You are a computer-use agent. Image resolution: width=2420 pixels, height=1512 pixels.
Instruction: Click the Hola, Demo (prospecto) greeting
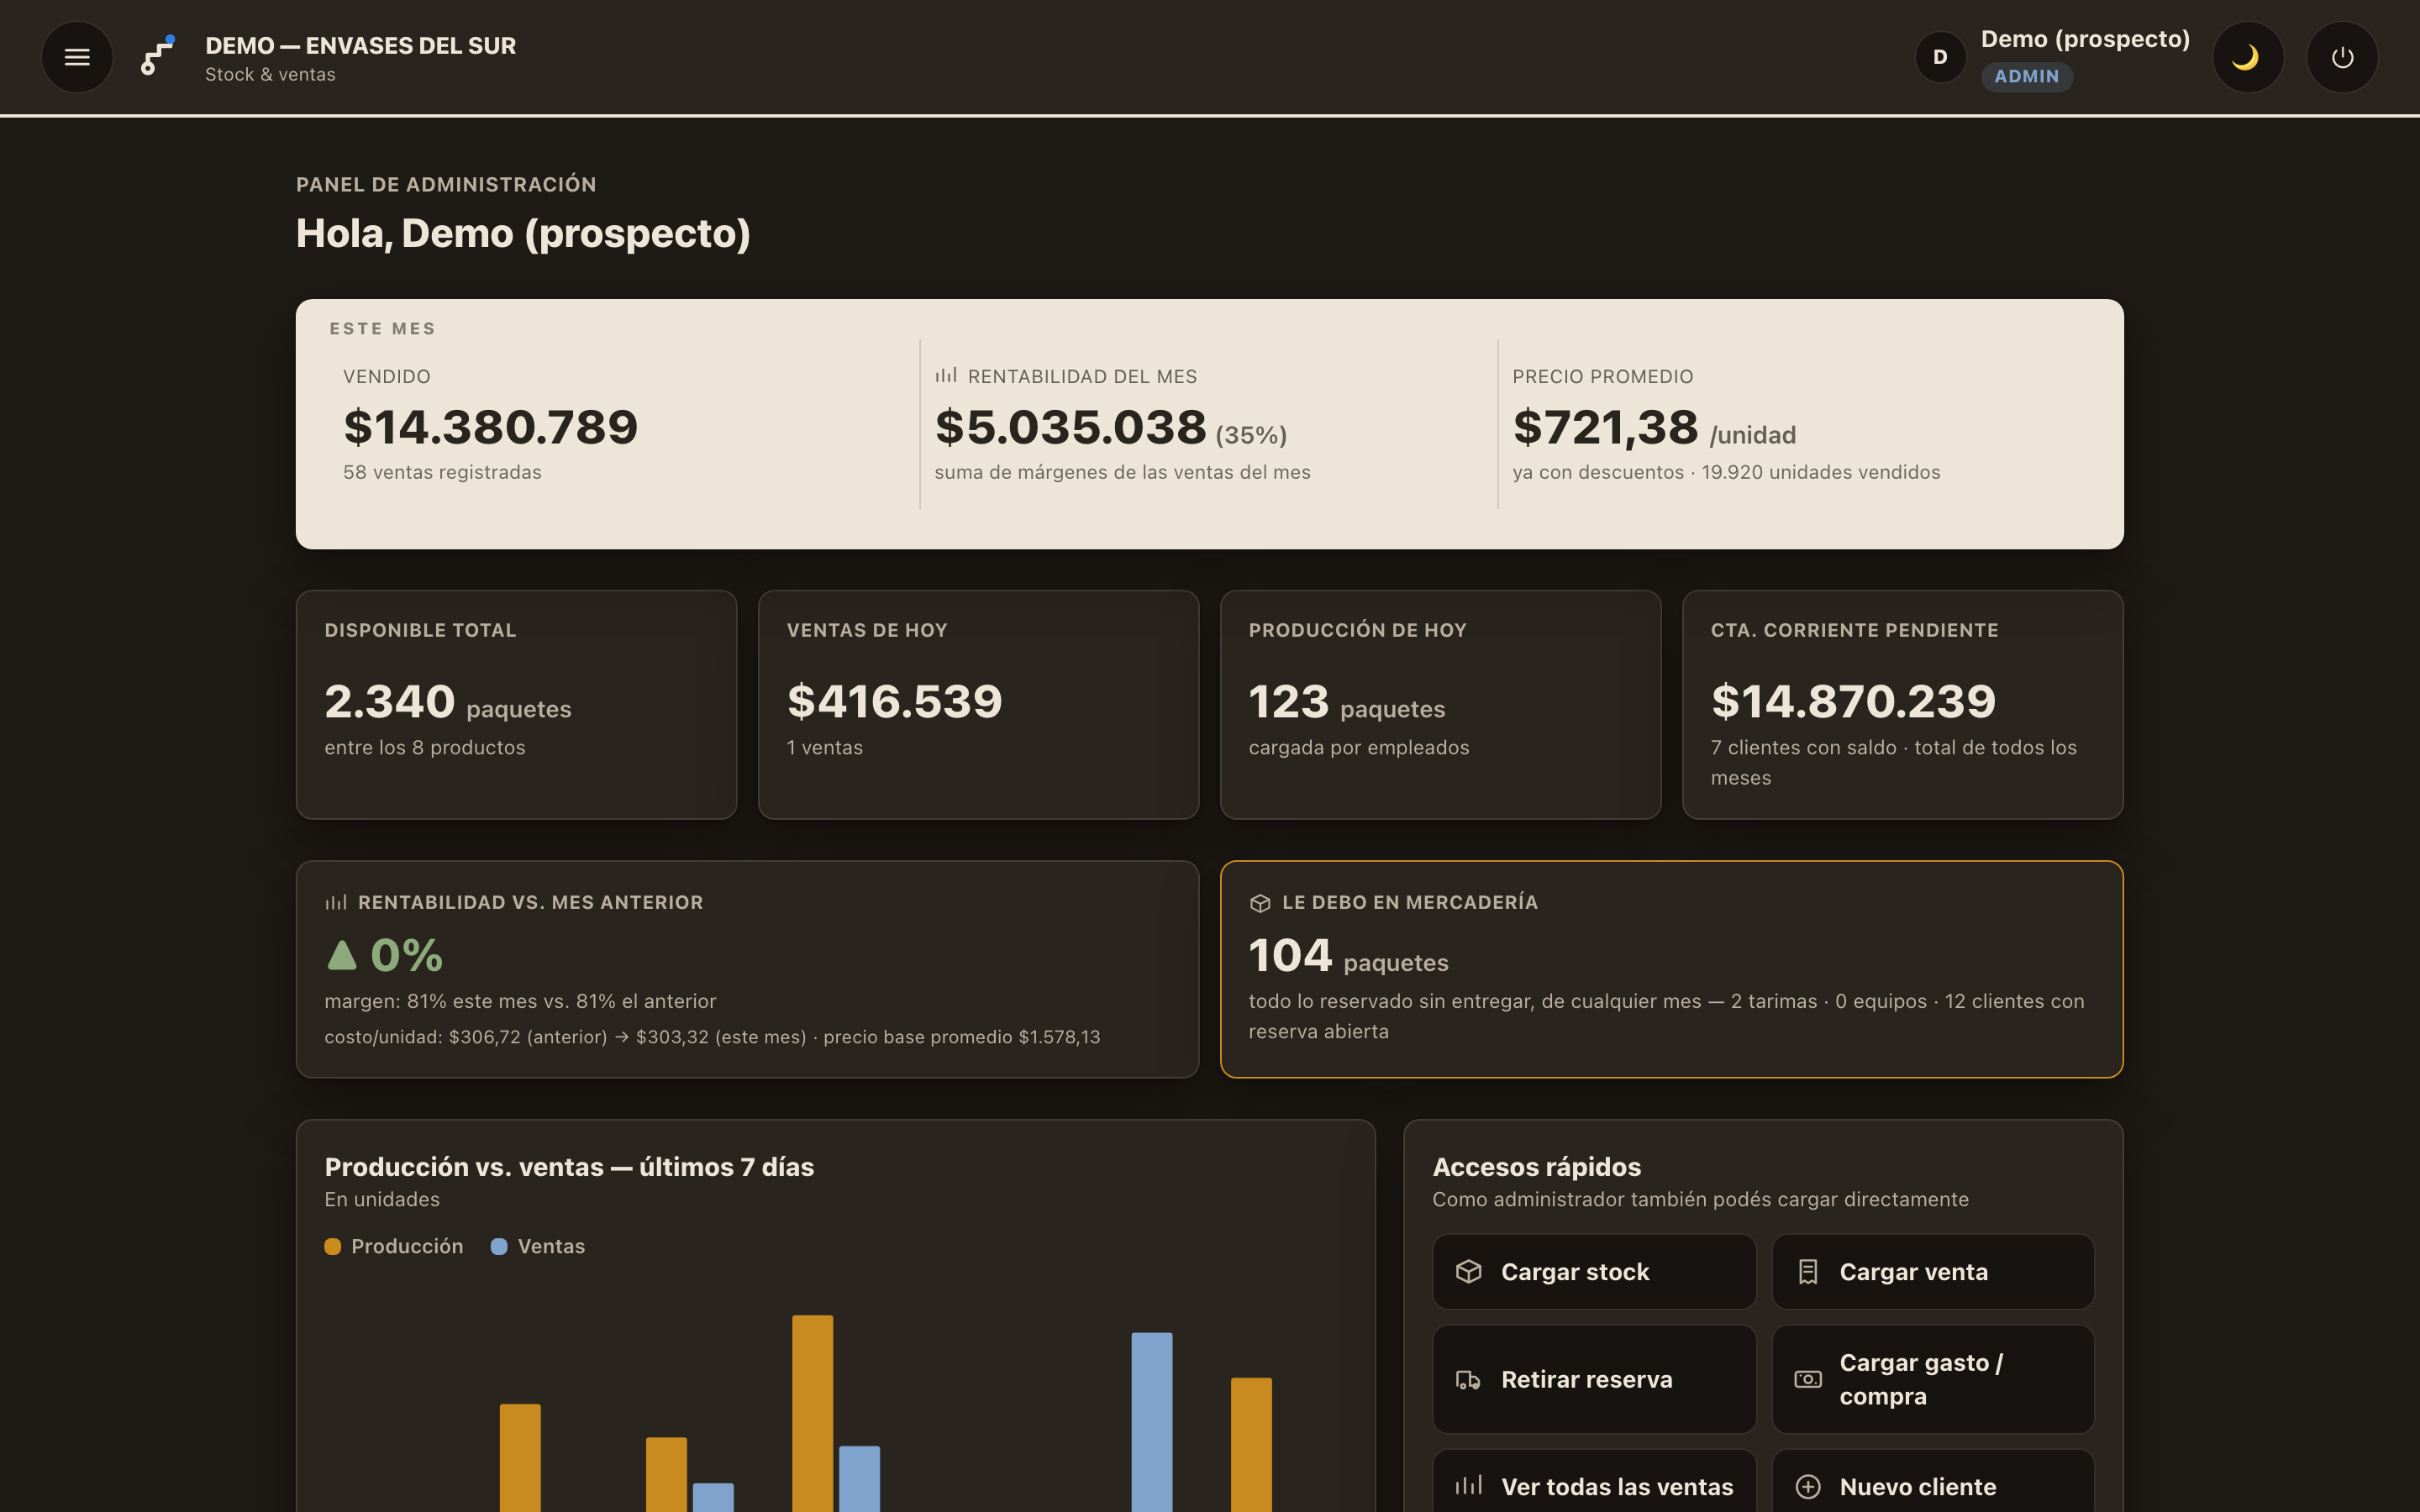(523, 233)
